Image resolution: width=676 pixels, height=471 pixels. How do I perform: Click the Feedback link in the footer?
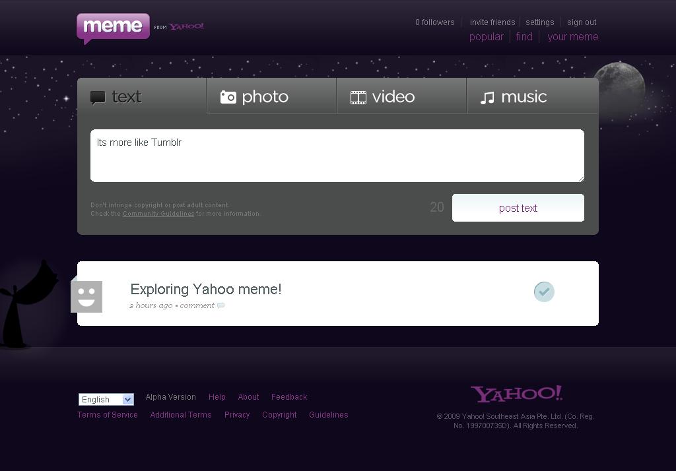[x=288, y=396]
